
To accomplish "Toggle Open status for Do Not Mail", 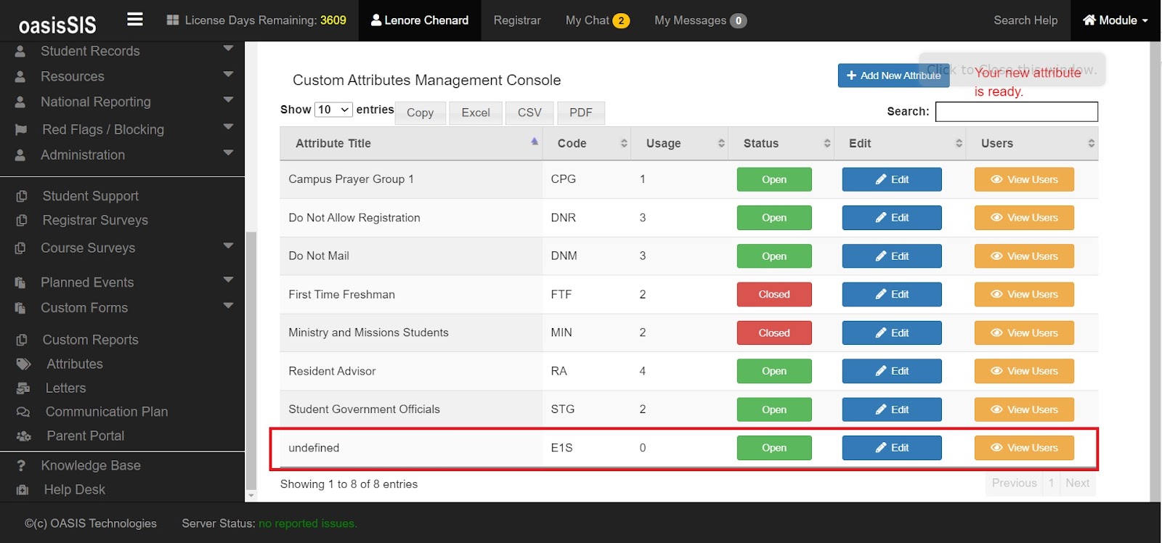I will pyautogui.click(x=774, y=256).
